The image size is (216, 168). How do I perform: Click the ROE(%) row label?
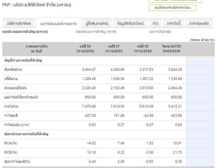click(x=11, y=152)
